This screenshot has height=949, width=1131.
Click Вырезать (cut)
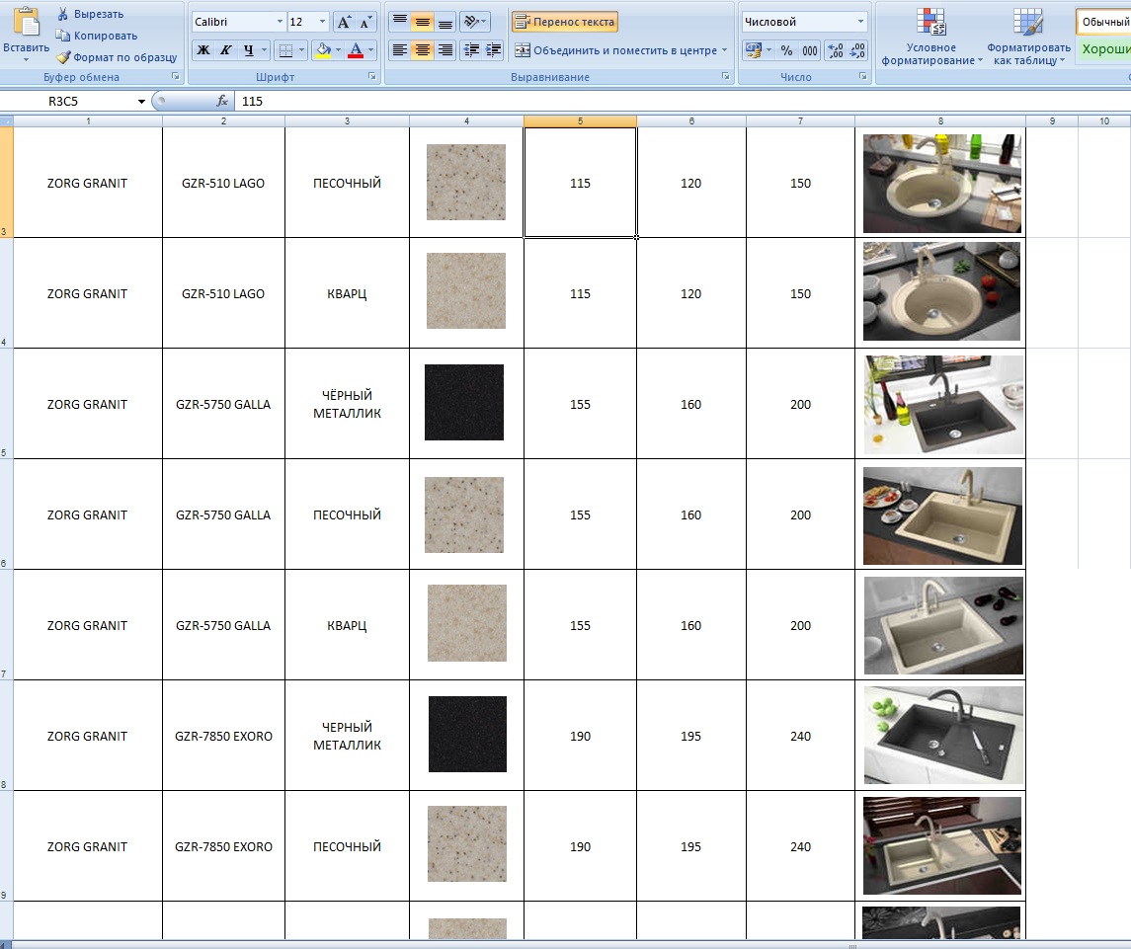[x=91, y=14]
